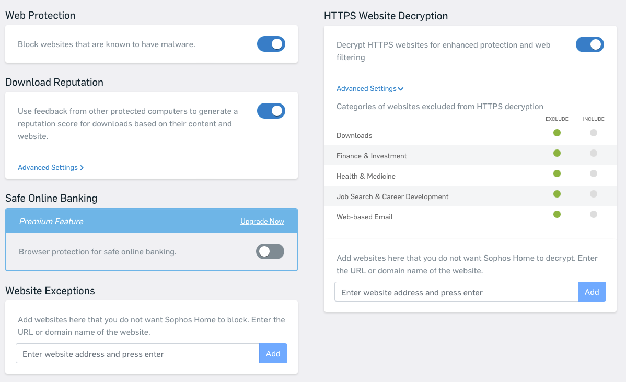The height and width of the screenshot is (382, 626).
Task: Set Finance & Investment to Exclude
Action: [x=557, y=153]
